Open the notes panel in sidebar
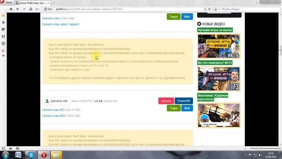Image resolution: width=282 pixels, height=159 pixels. coord(3,29)
